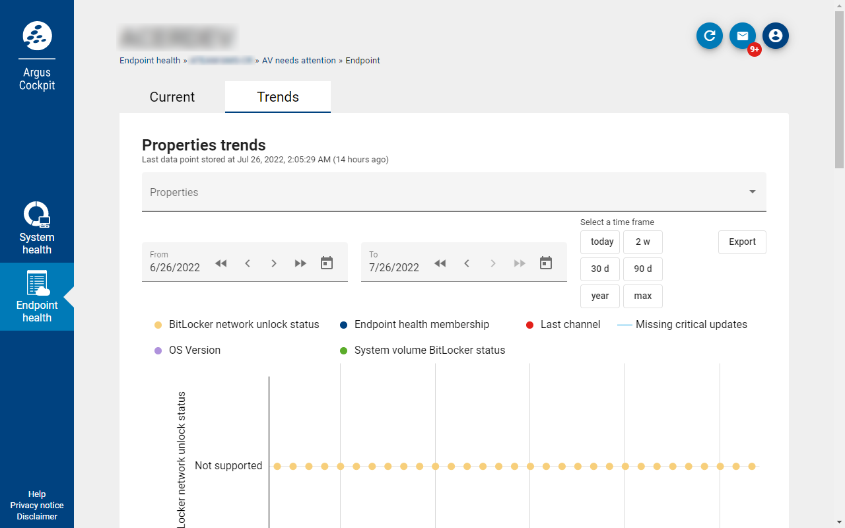Click the Export button
The width and height of the screenshot is (845, 528).
pos(742,242)
